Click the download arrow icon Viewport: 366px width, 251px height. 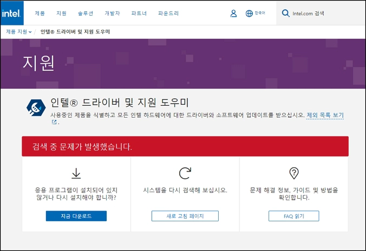[76, 173]
